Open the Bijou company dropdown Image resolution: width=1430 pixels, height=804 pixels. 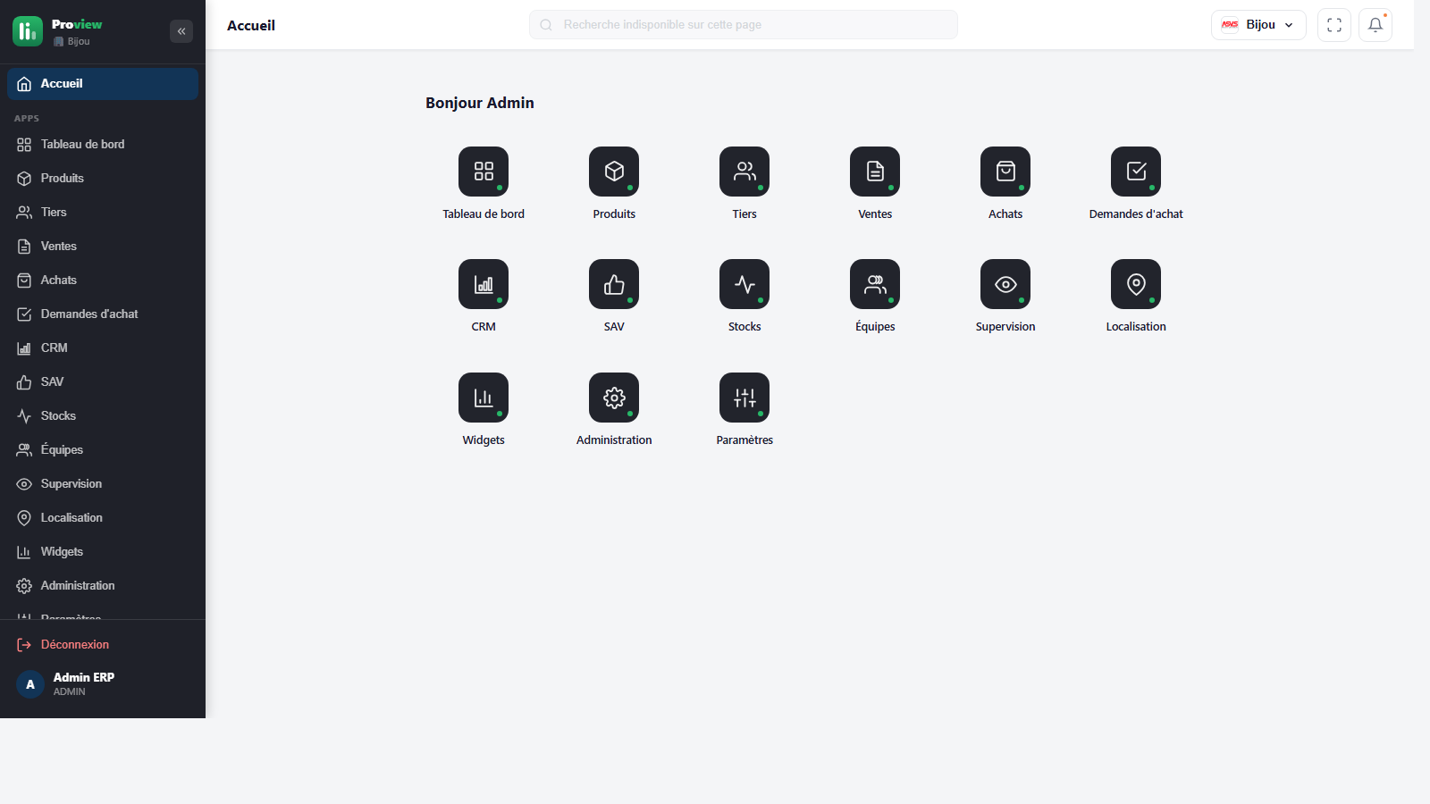(1258, 25)
